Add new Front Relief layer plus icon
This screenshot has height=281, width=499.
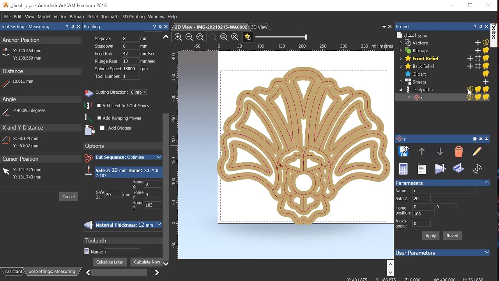[470, 59]
